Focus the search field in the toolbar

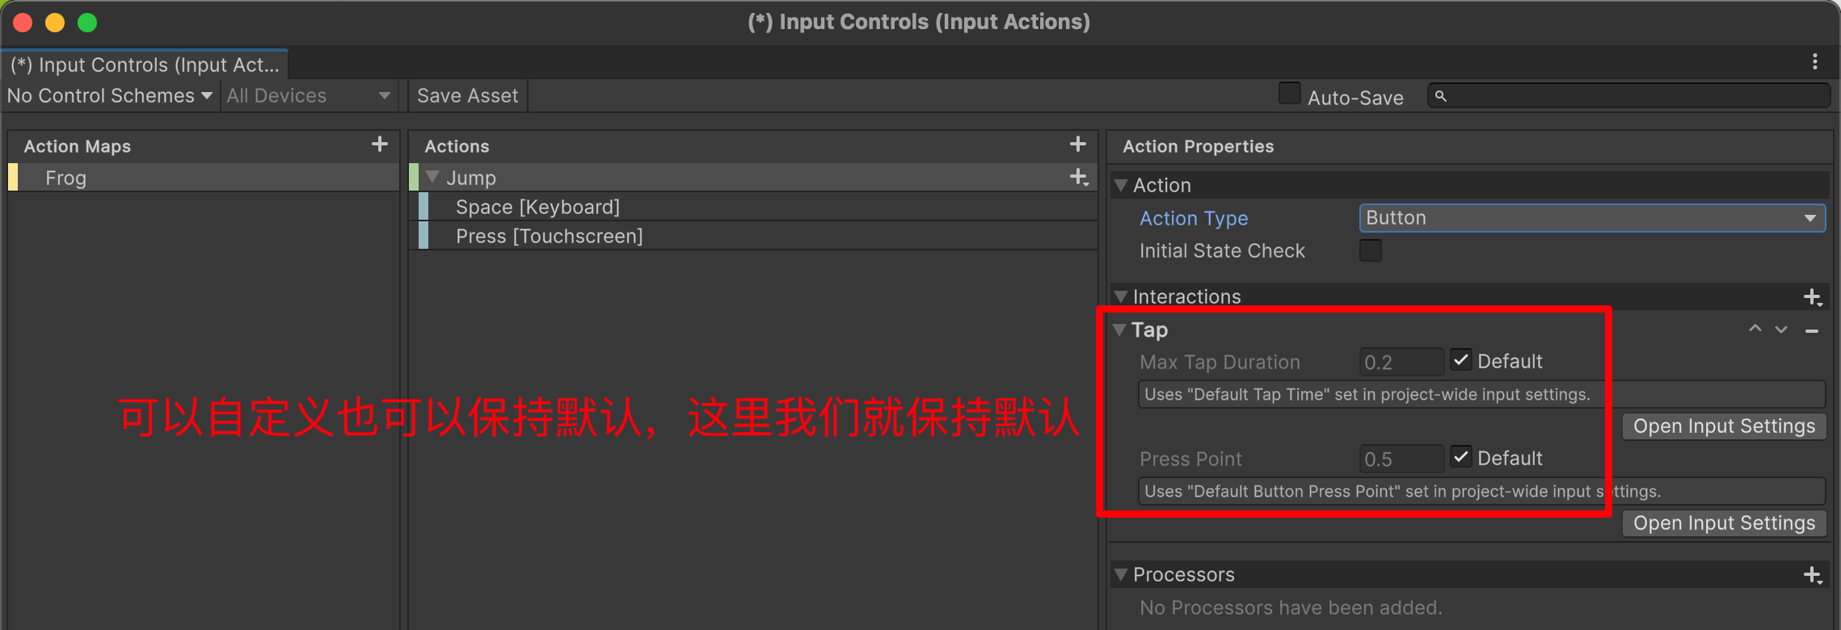[x=1629, y=95]
